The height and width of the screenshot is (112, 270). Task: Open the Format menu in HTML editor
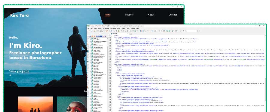[123, 28]
